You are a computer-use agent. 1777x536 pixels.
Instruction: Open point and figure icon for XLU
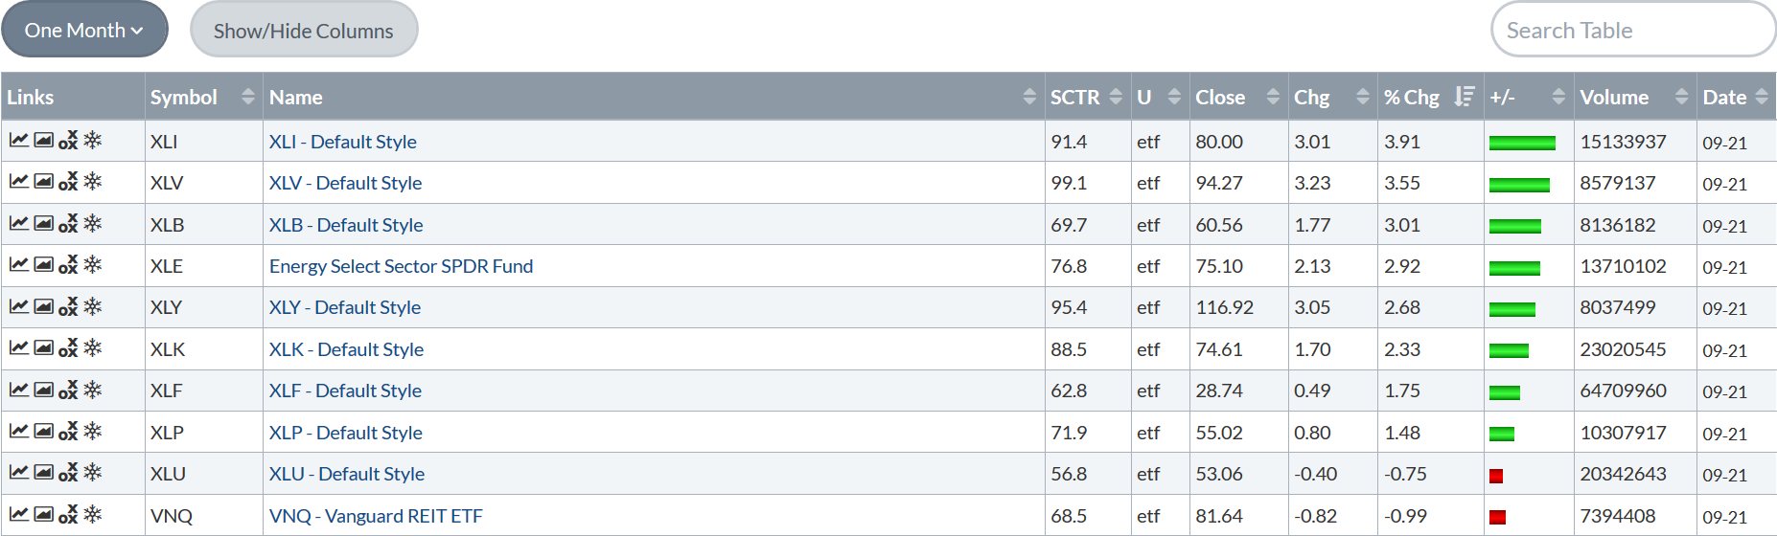click(68, 472)
